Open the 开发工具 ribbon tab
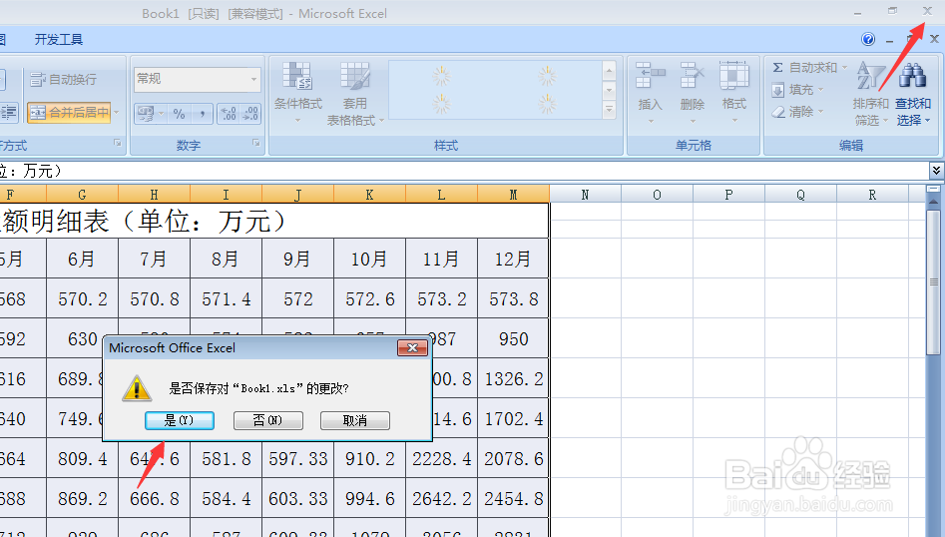 59,40
